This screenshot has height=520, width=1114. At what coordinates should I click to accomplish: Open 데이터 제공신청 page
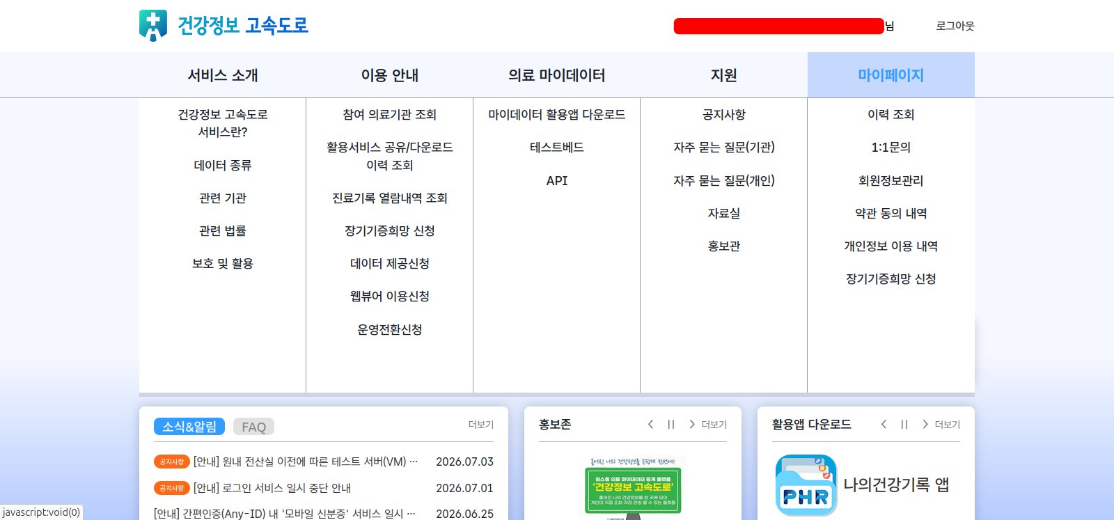pyautogui.click(x=390, y=263)
